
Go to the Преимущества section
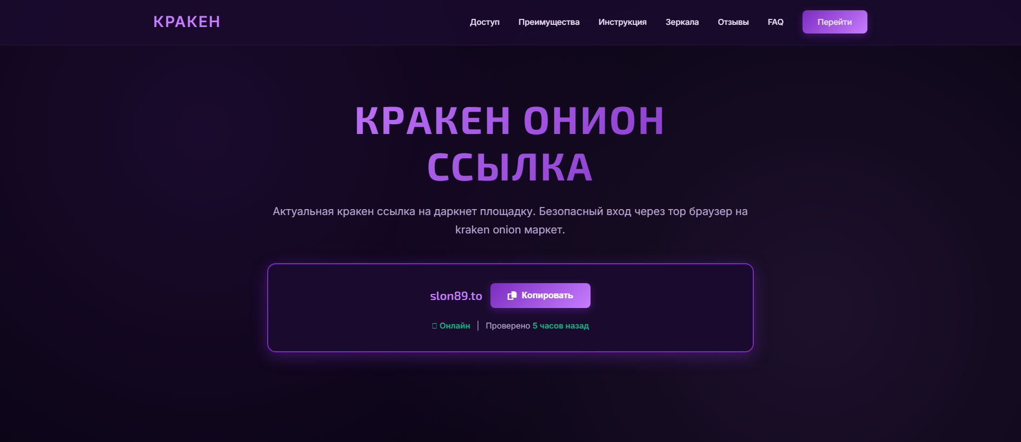(549, 22)
